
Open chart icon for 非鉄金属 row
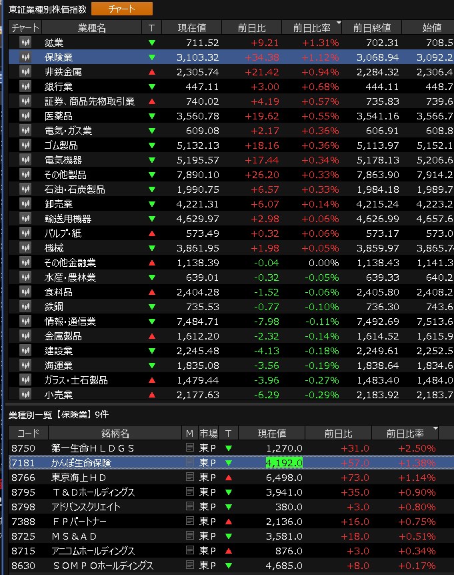pos(25,72)
